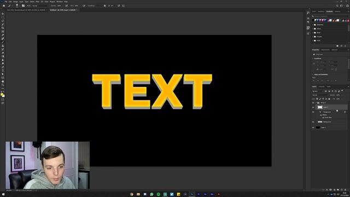Click the foreground color swatch
Screen dimensions: 350x197
2,95
